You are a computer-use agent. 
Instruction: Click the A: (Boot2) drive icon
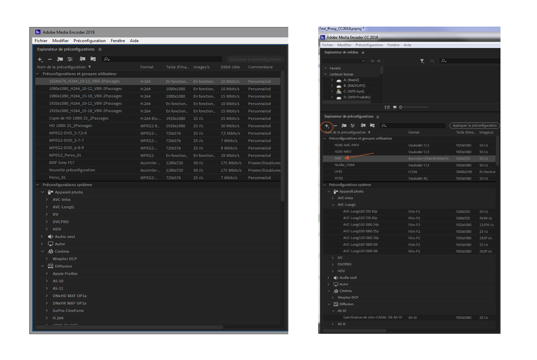[339, 81]
